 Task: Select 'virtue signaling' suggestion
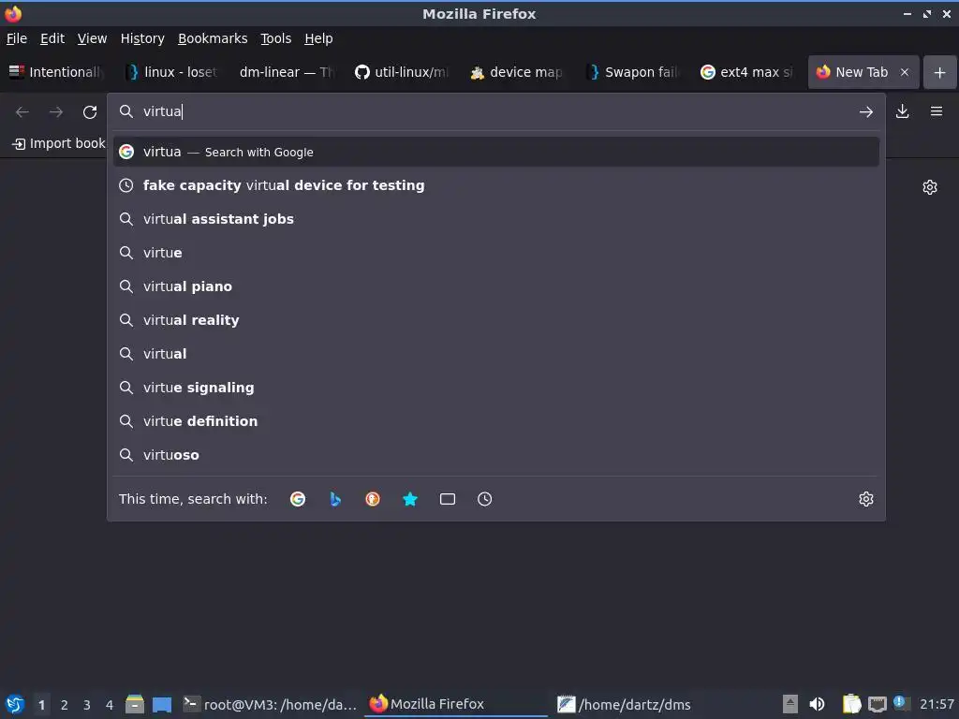[496, 387]
